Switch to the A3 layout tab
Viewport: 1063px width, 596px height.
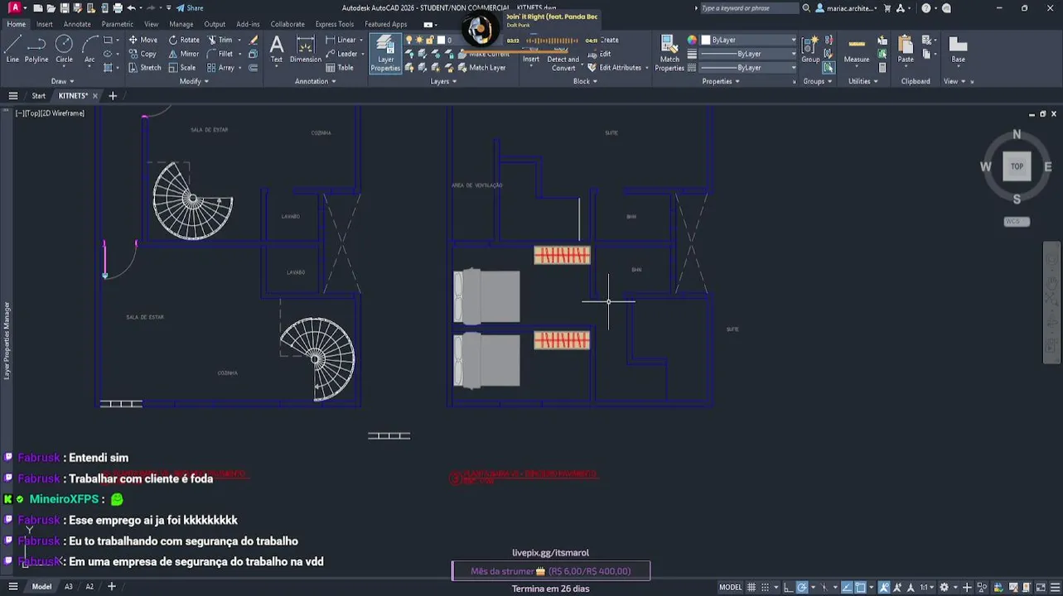pyautogui.click(x=69, y=587)
